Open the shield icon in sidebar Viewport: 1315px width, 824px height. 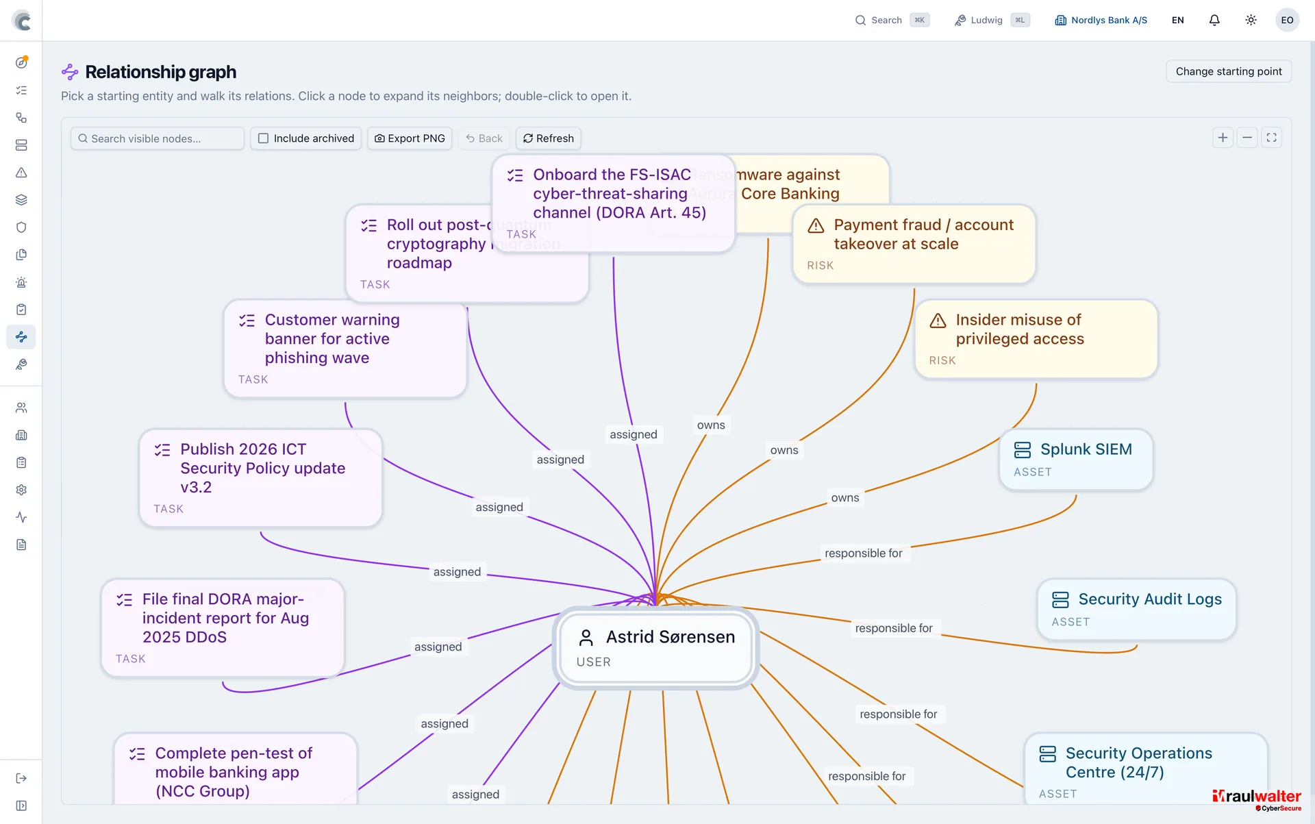pyautogui.click(x=21, y=227)
